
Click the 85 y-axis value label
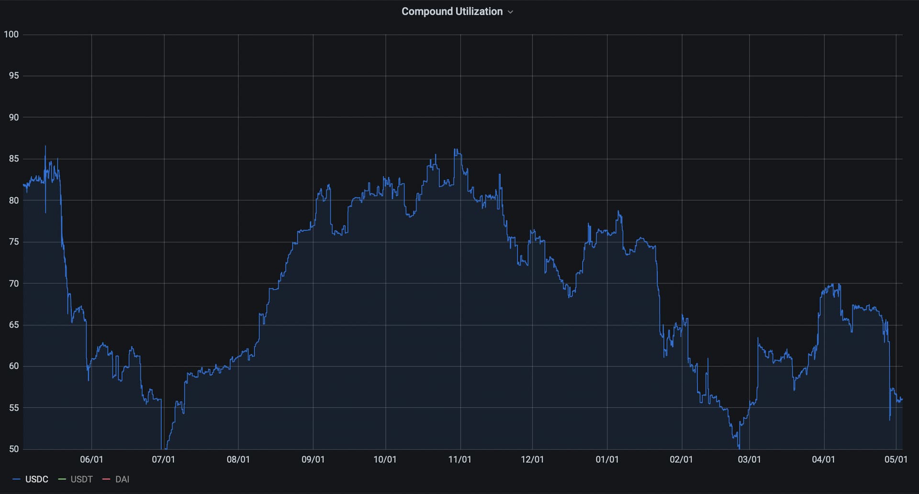14,158
